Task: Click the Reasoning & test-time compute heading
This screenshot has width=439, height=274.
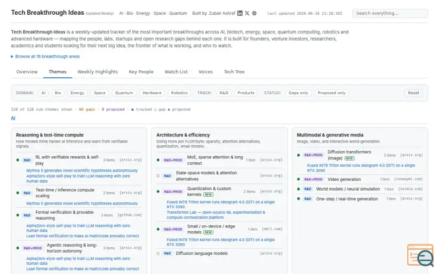Action: pos(50,135)
